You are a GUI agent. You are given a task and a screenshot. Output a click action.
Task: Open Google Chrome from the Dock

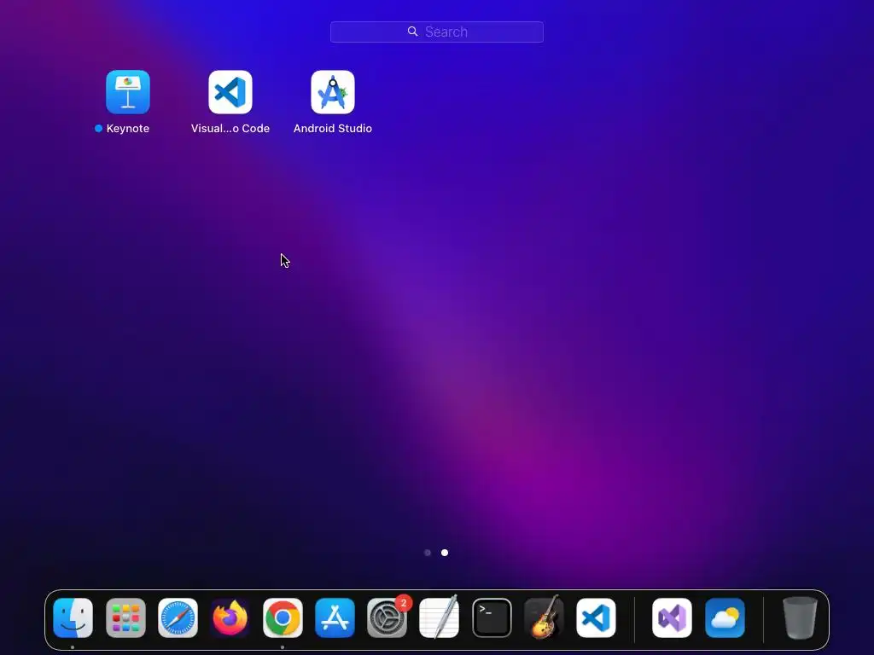pyautogui.click(x=283, y=617)
